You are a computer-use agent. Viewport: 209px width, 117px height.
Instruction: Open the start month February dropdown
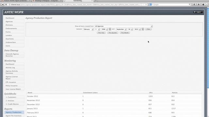pos(88,29)
